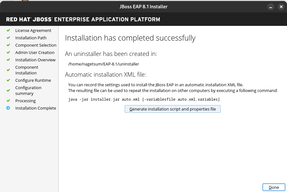Click the 'Automatic installation XML file:' heading
The image size is (287, 192).
point(106,75)
